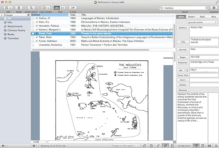Switch to the Notes* inspector tab
This screenshot has width=219, height=148.
click(191, 17)
